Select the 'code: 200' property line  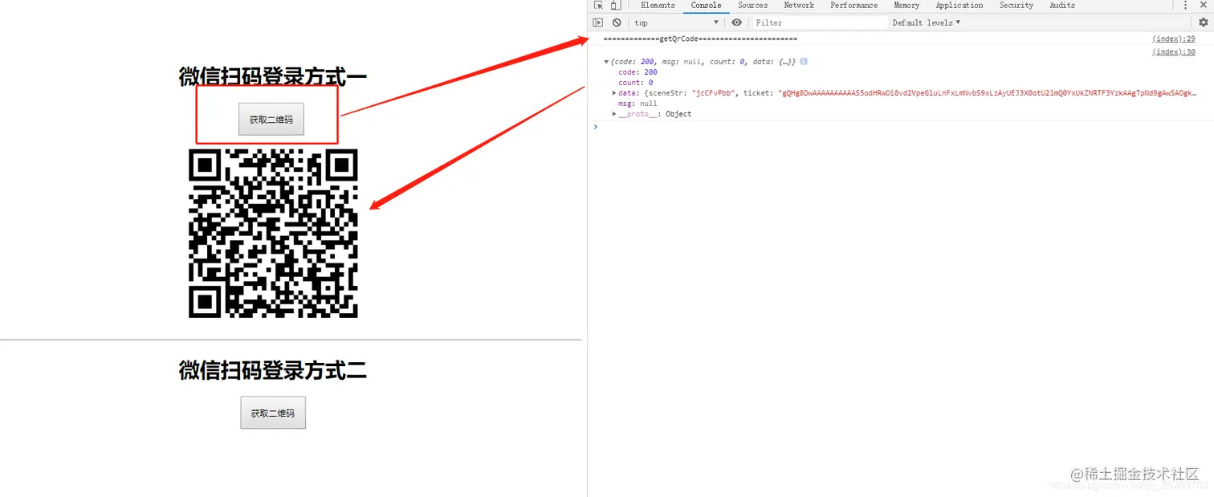pos(638,72)
